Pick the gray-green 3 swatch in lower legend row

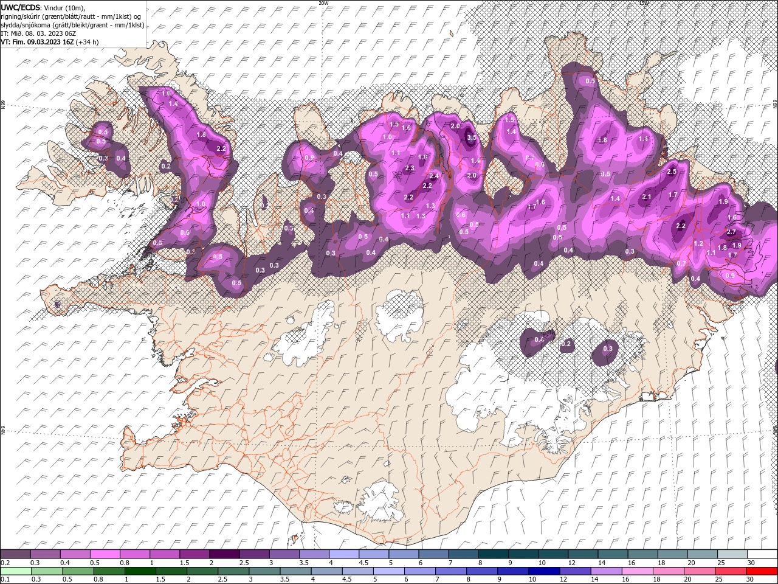264,571
